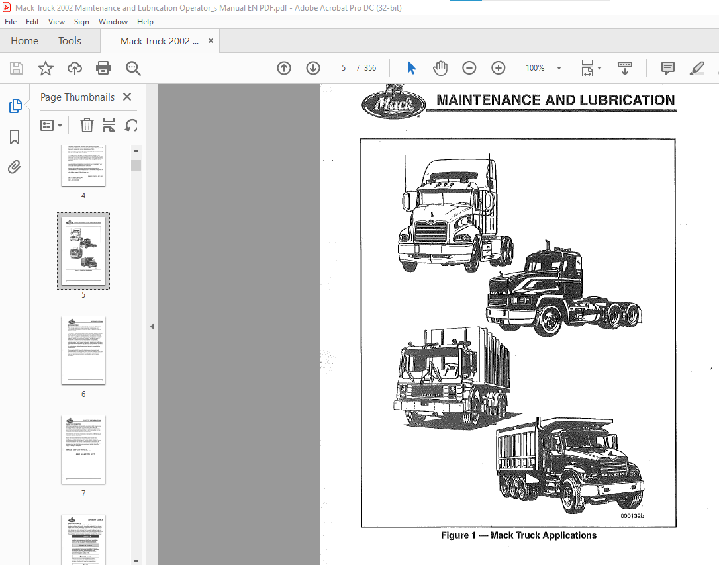
Task: Open the Sign menu
Action: pyautogui.click(x=81, y=22)
